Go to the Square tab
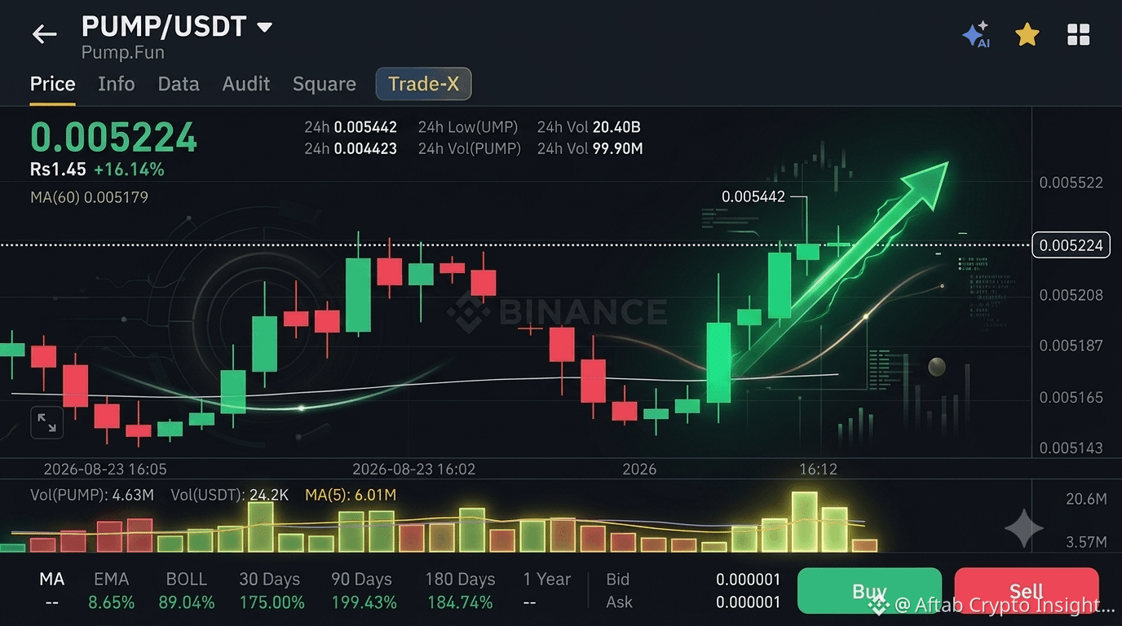 325,84
